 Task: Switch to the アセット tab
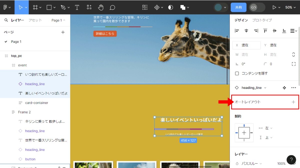point(35,20)
